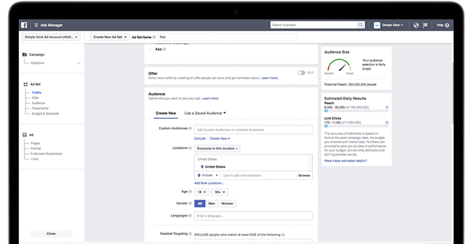The image size is (473, 244).
Task: Choose Women gender option
Action: [x=227, y=204]
